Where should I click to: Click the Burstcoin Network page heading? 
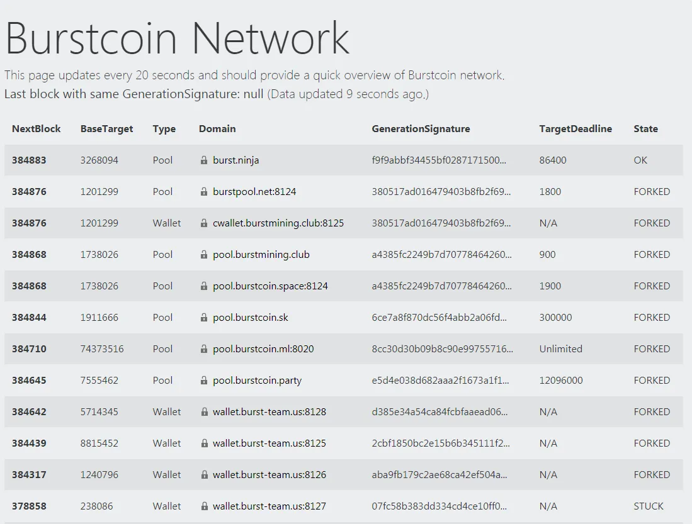coord(178,39)
